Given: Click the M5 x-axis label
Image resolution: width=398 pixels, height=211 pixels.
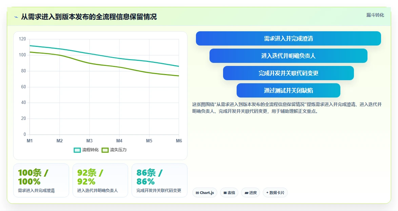Looking at the screenshot, I should click(149, 141).
